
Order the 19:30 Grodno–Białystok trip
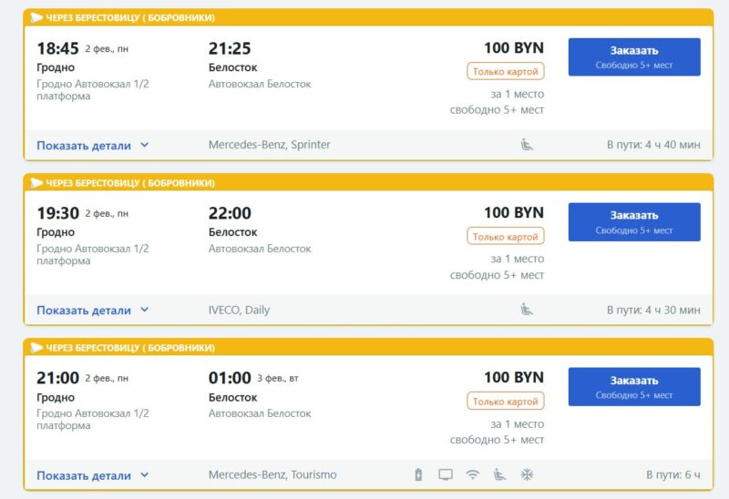coord(633,222)
